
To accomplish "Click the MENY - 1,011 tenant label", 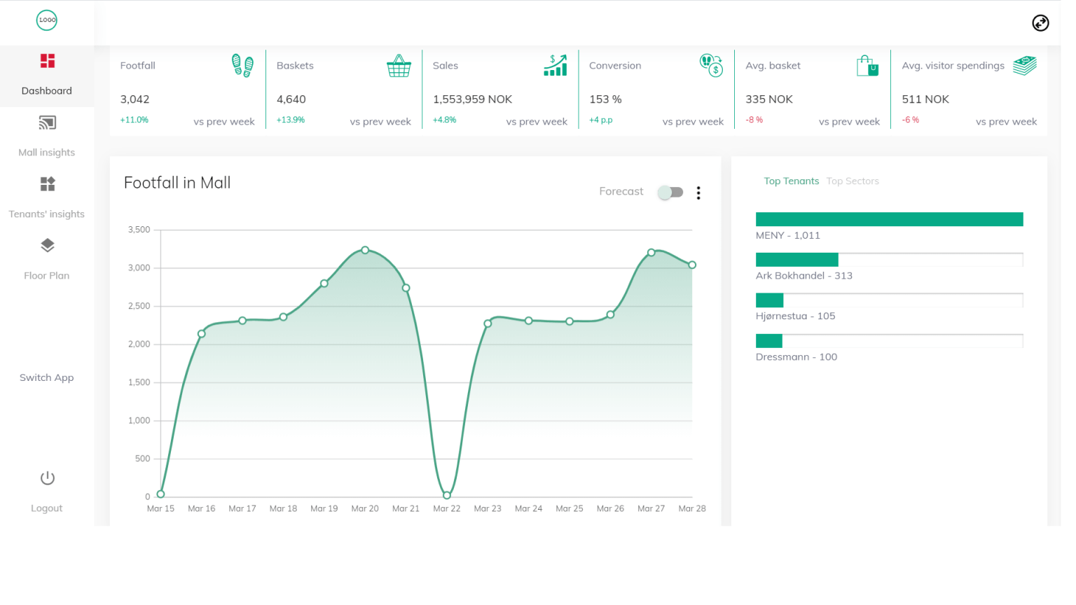I will point(788,235).
